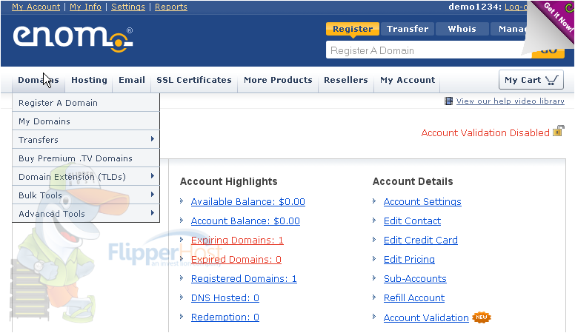Image resolution: width=575 pixels, height=333 pixels.
Task: Select the Register search tab
Action: coord(353,29)
